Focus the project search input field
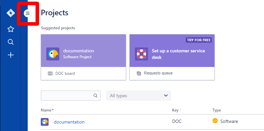264x131 pixels. [67, 96]
